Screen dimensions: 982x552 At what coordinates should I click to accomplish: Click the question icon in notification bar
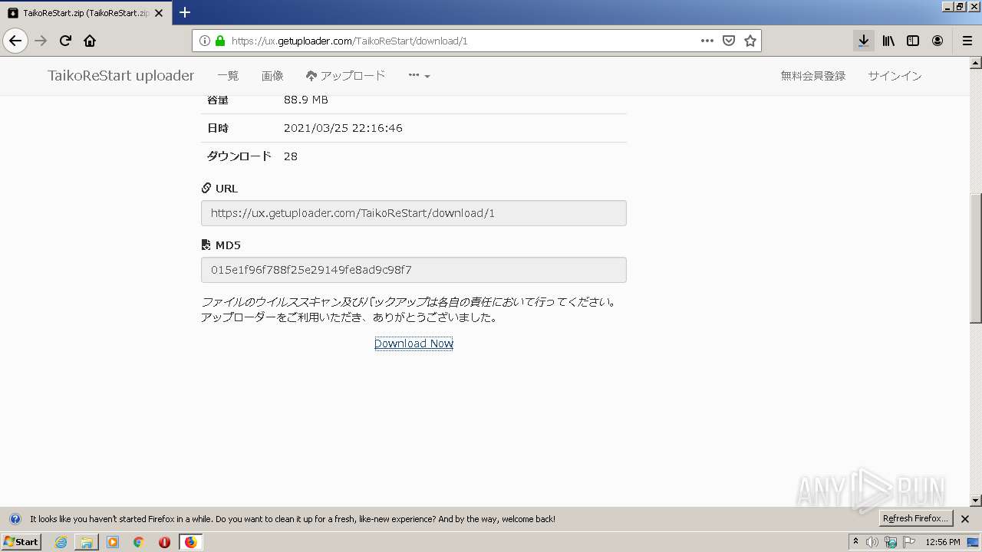point(15,519)
